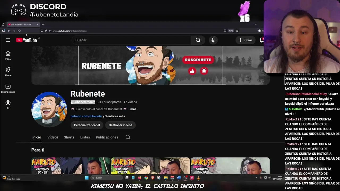340x191 pixels.
Task: Click the banner's red bell icon
Action: pyautogui.click(x=204, y=71)
